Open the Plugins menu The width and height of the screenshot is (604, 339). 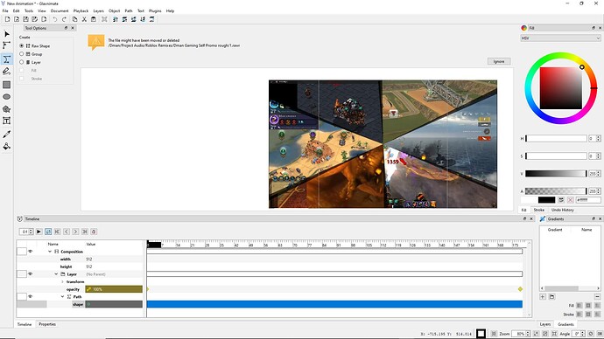(x=155, y=10)
